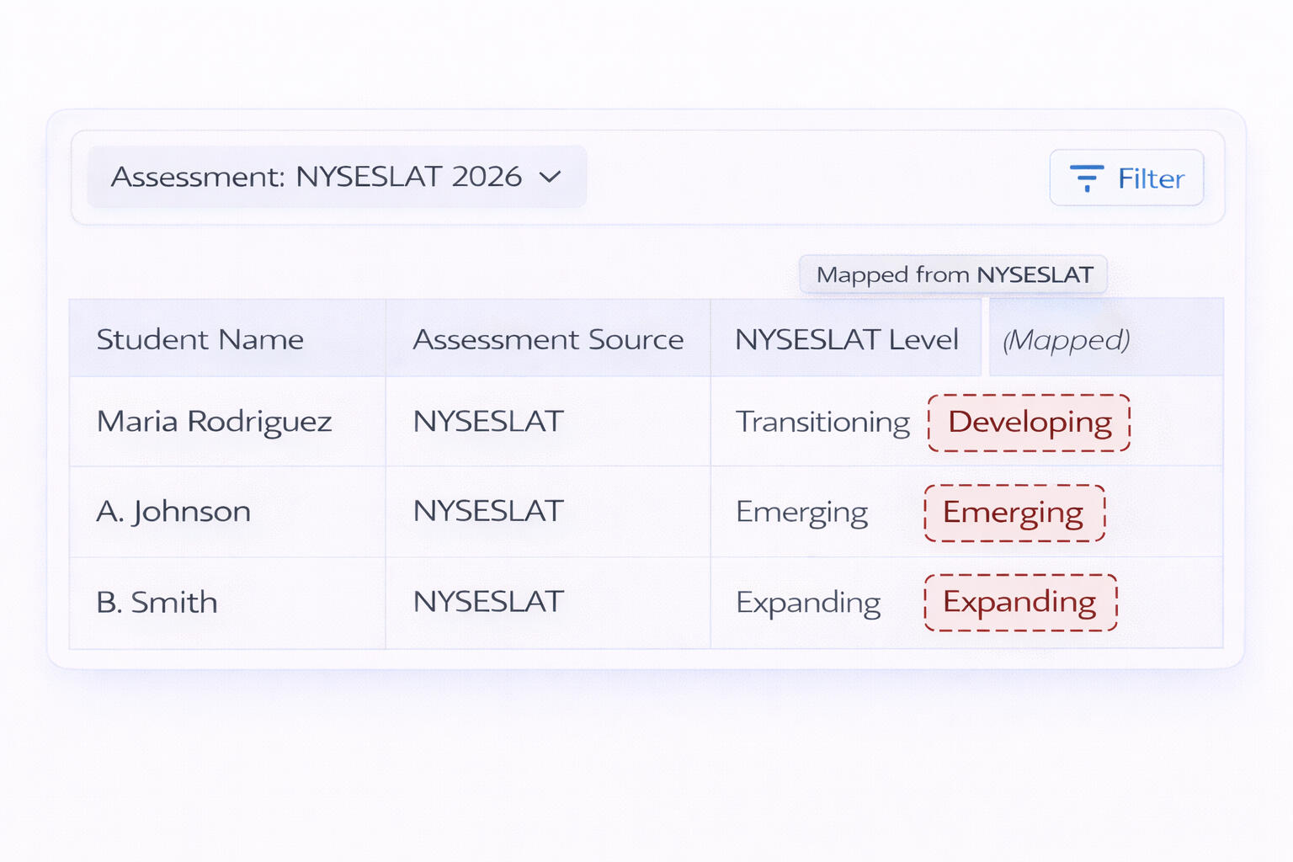
Task: Select the NYSESLAT Level column header
Action: 846,339
